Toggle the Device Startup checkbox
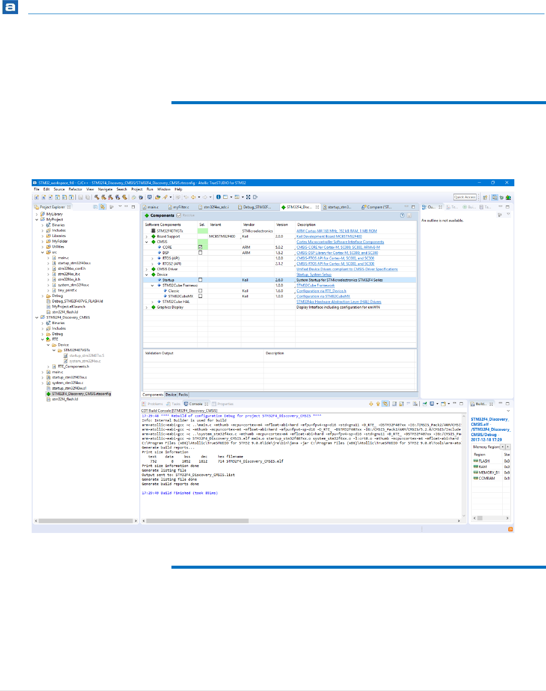Viewport: 546px width, 691px height. pyautogui.click(x=200, y=280)
